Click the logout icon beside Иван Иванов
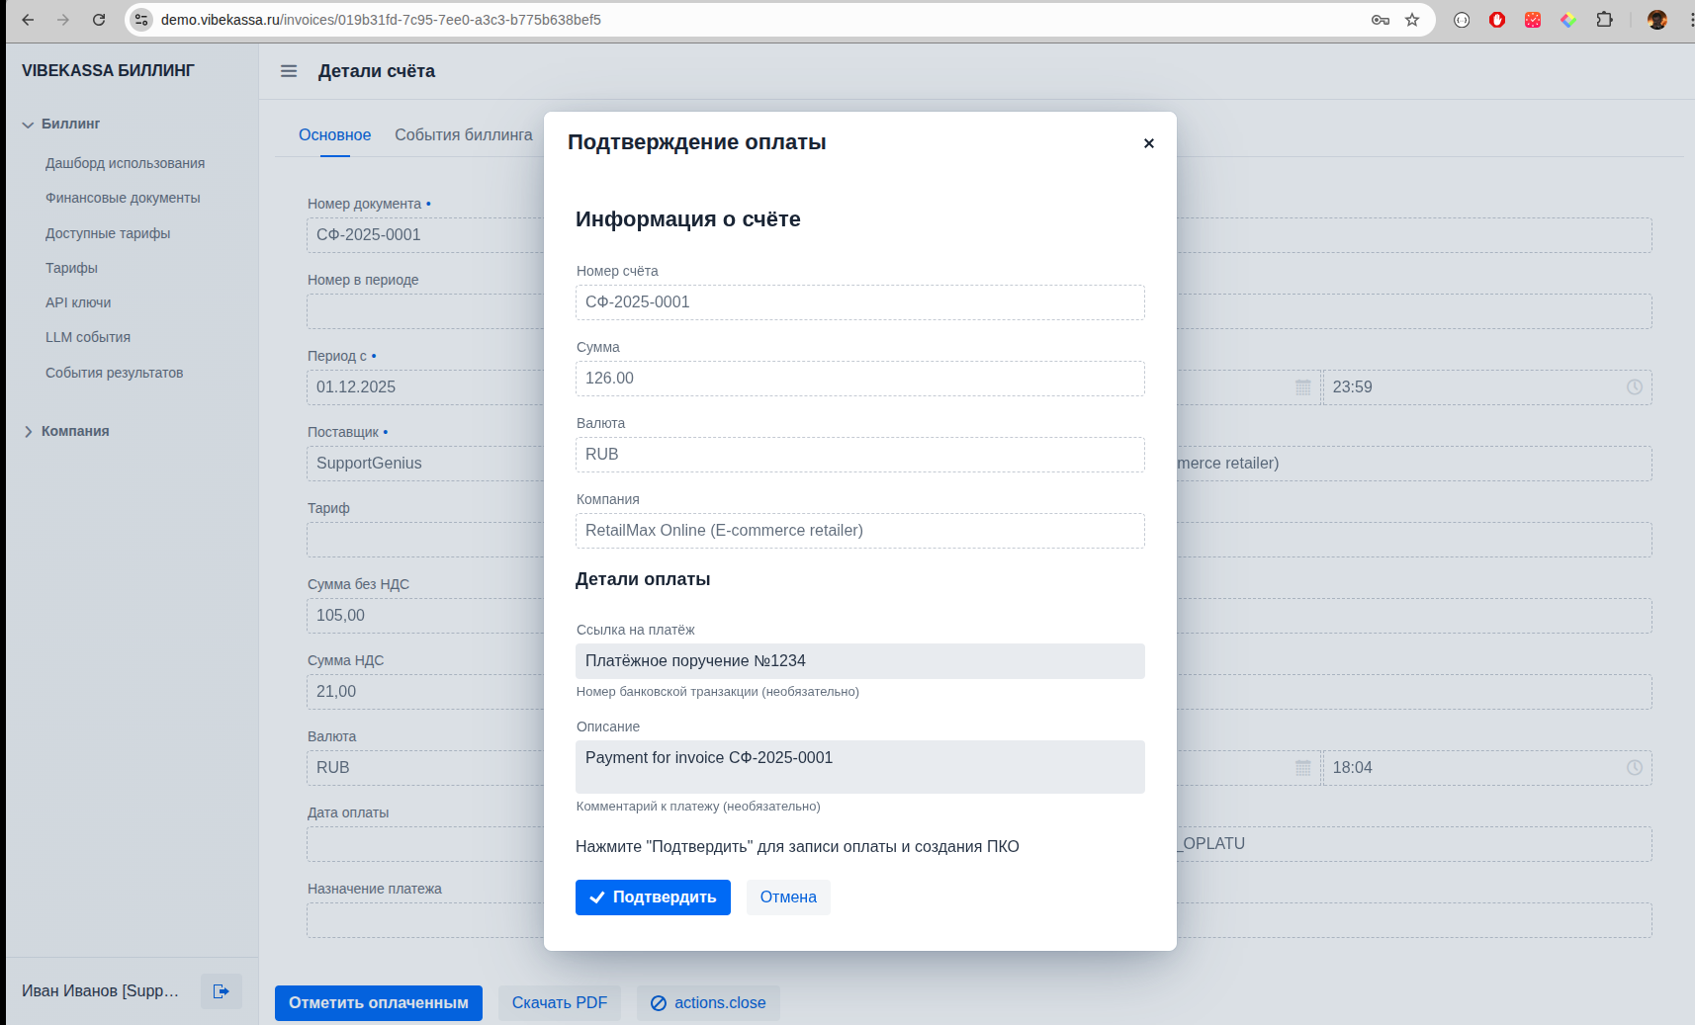This screenshot has height=1025, width=1695. (221, 990)
